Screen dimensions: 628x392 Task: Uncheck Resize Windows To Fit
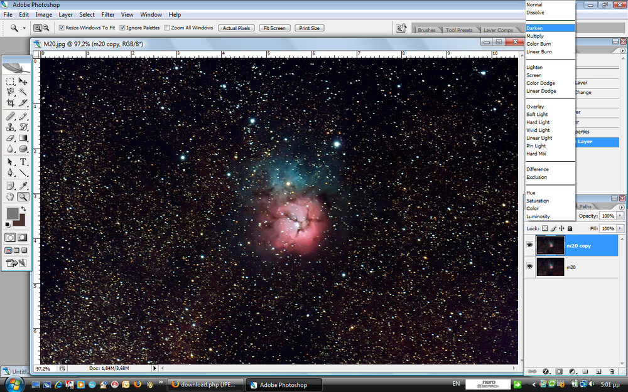(62, 28)
